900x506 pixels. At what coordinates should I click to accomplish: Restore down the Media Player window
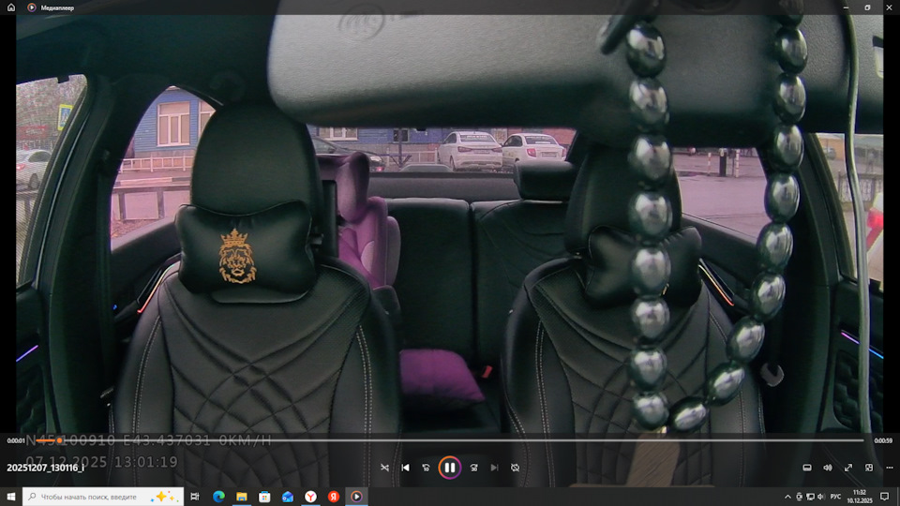click(x=867, y=7)
